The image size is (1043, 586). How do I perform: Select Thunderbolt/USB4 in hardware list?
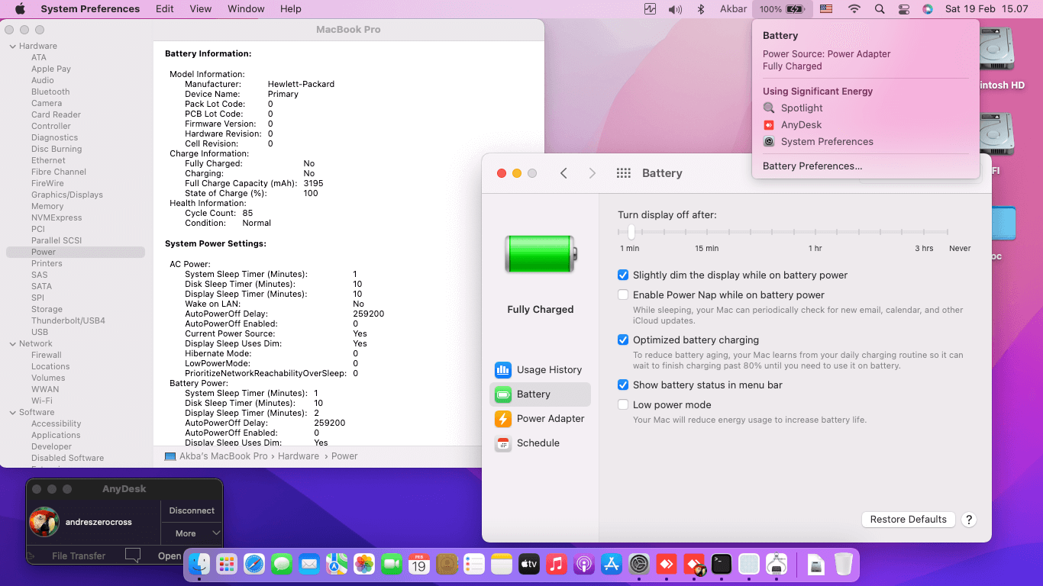pyautogui.click(x=68, y=320)
